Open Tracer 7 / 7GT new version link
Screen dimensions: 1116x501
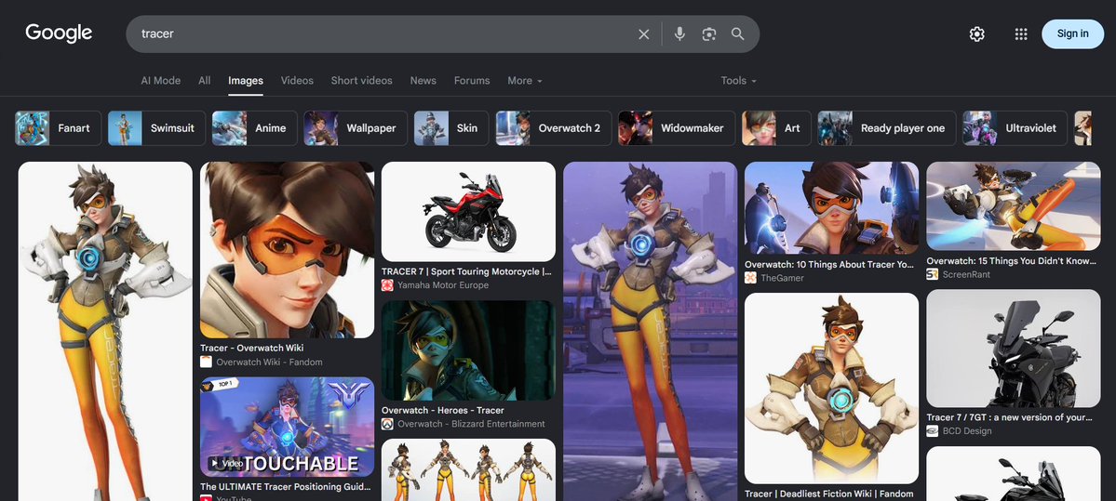(1009, 417)
